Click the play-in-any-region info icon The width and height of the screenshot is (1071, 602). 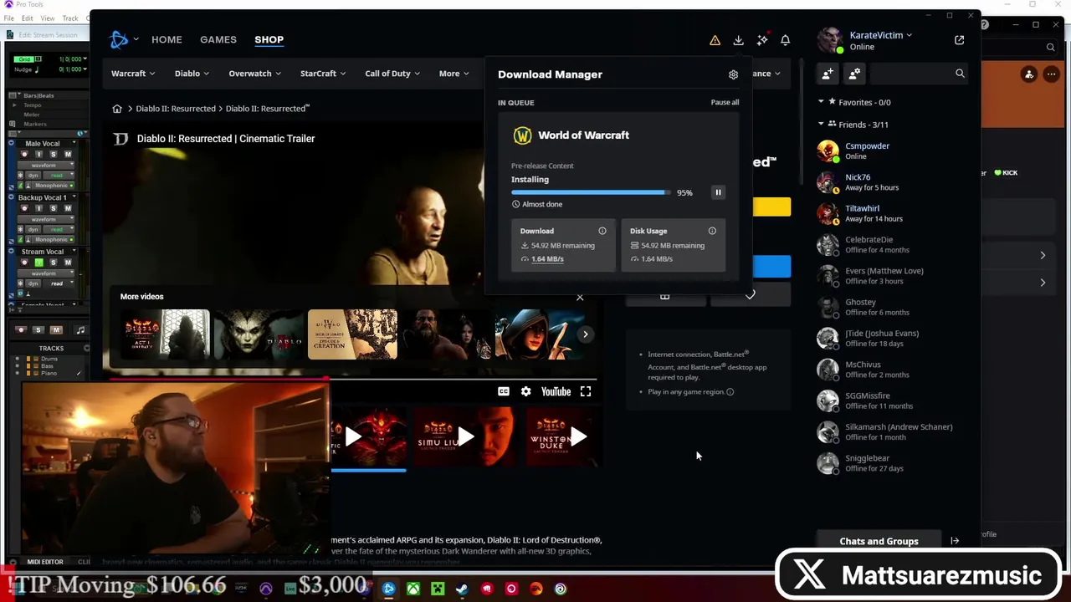[x=730, y=392]
